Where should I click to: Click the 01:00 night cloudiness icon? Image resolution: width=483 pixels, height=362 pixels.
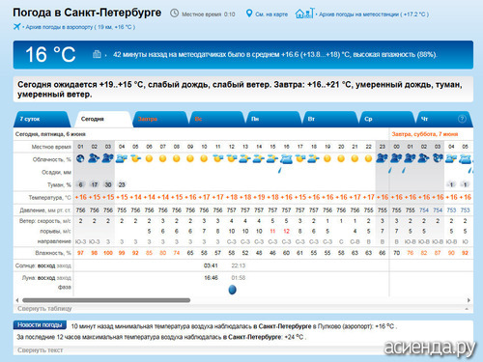click(x=80, y=158)
